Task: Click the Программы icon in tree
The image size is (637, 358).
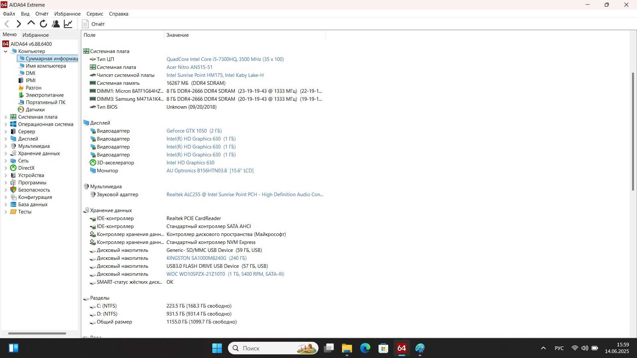Action: (13, 183)
